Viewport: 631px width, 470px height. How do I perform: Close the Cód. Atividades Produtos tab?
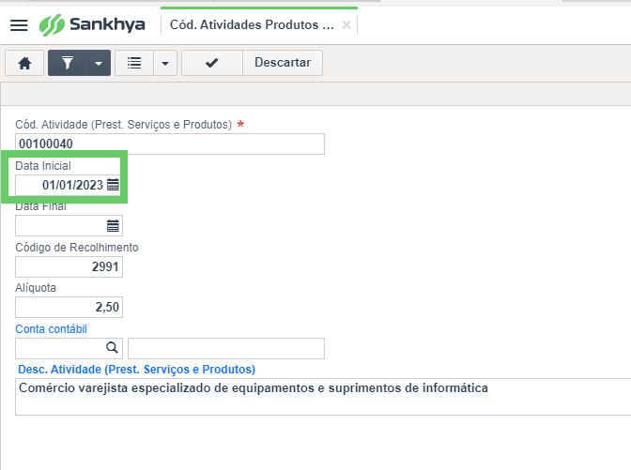pos(346,25)
